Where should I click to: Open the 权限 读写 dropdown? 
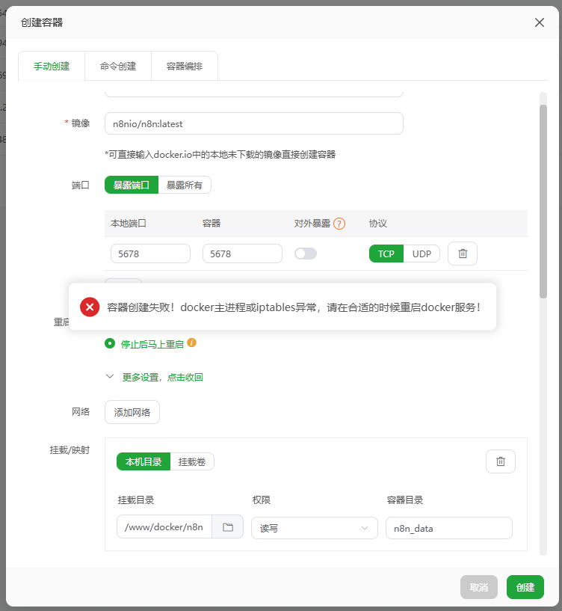click(x=314, y=528)
